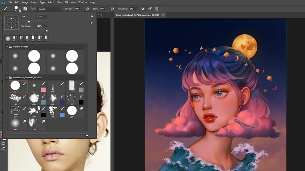
Task: Pick first recent soft round brush
Action: click(8, 38)
